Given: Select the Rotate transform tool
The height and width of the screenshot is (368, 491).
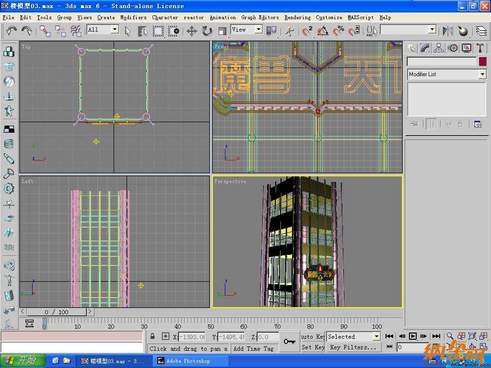Looking at the screenshot, I should point(207,31).
